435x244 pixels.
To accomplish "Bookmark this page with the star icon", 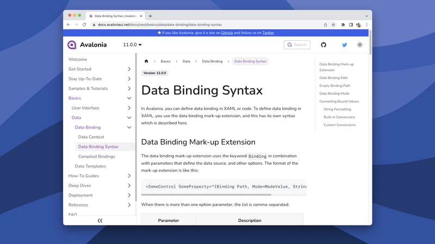I will [x=333, y=24].
